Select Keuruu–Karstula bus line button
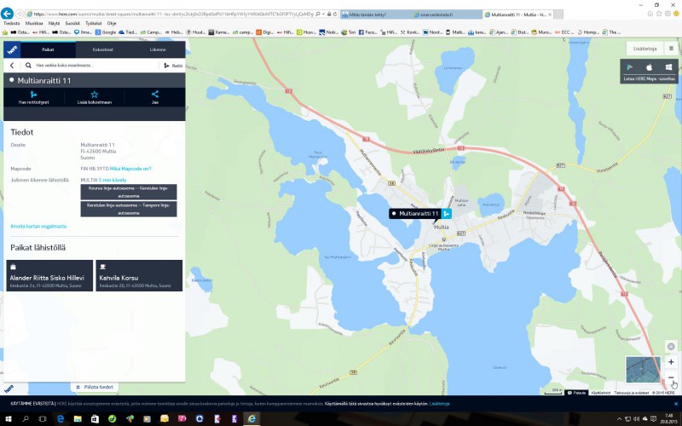 click(x=129, y=191)
